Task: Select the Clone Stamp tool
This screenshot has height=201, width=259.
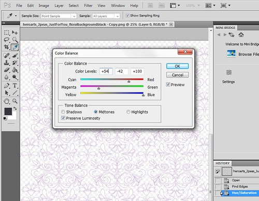Action: 7,63
